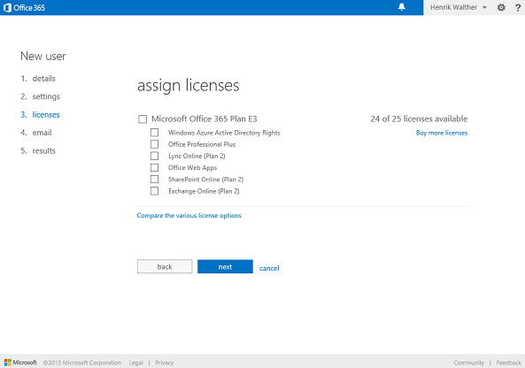Check Office Web Apps
Image resolution: width=525 pixels, height=368 pixels.
click(x=154, y=167)
